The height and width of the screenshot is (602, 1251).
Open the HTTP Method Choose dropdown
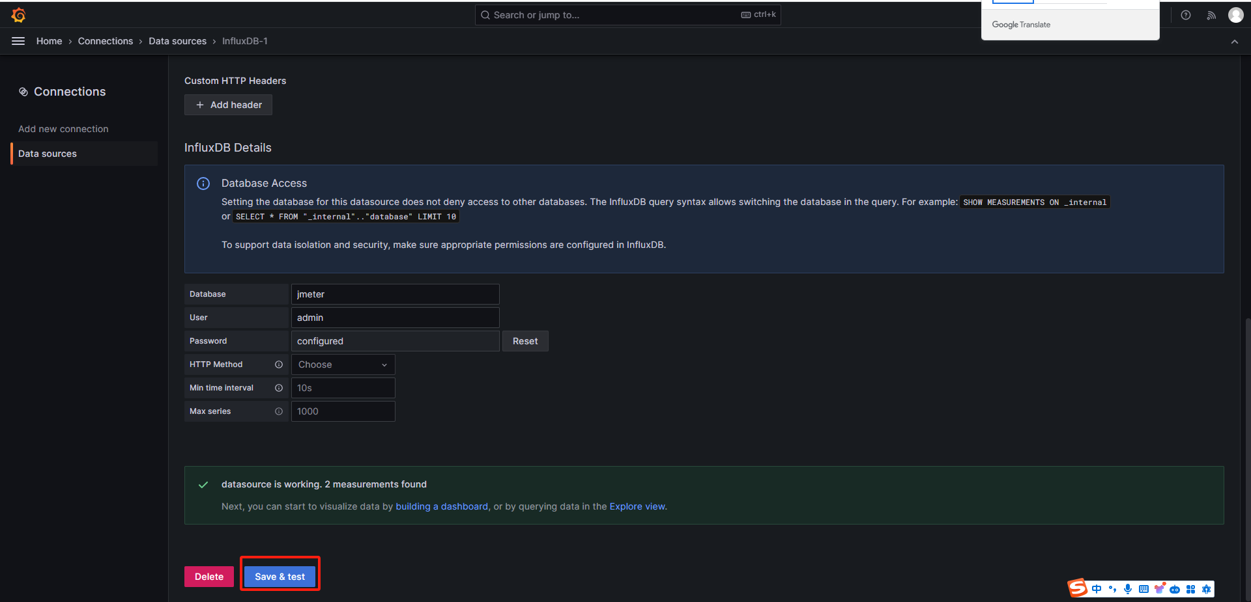point(343,364)
